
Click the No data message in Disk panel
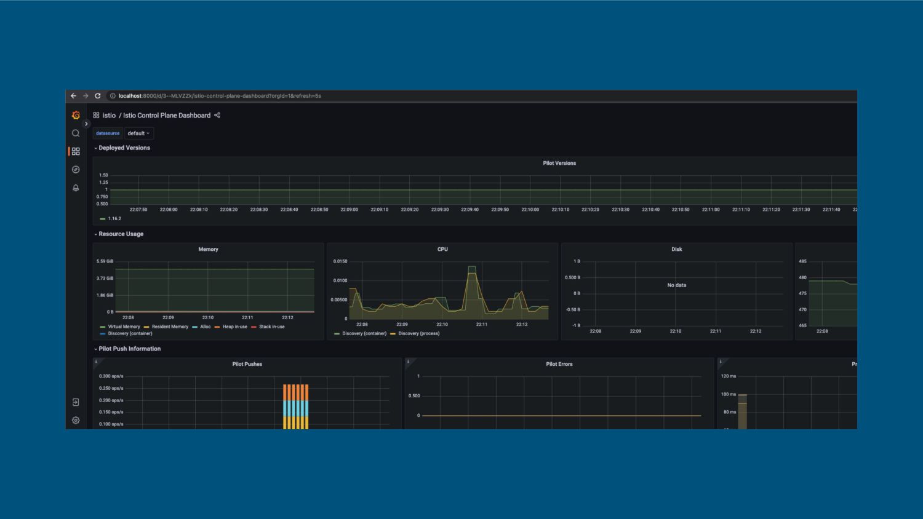click(677, 285)
